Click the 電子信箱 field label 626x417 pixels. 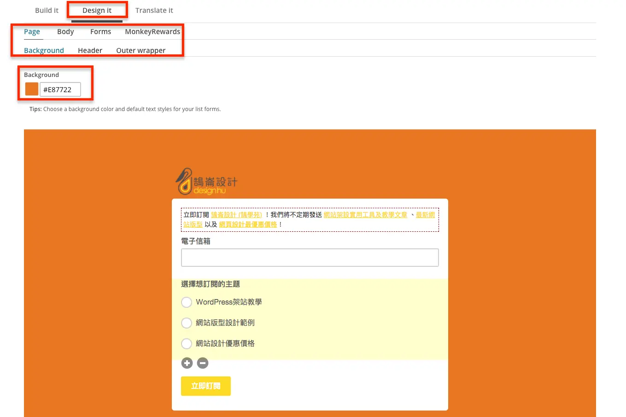[196, 241]
